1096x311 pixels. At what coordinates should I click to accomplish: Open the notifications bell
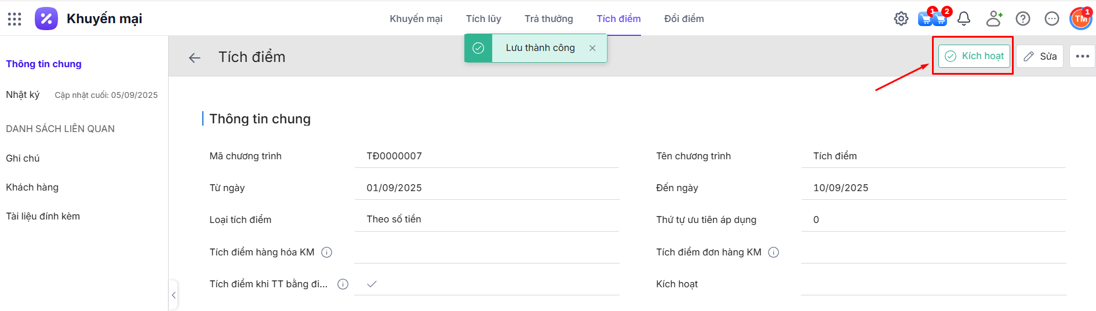(963, 19)
